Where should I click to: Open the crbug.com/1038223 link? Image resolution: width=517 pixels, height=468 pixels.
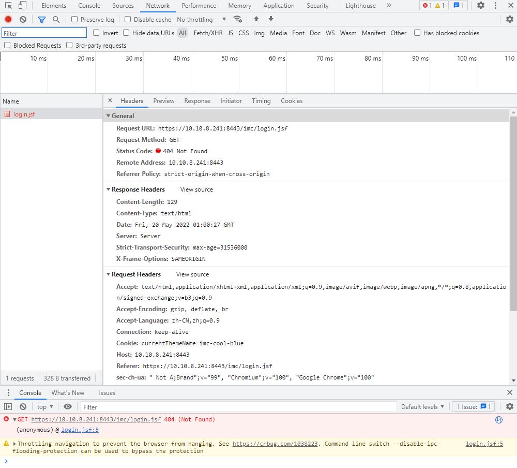(x=276, y=444)
